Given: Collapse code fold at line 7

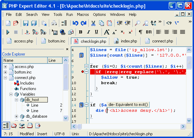Looking at the screenshot, I should tap(86, 66).
